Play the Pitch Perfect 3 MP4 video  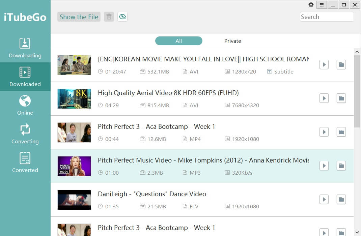point(324,132)
